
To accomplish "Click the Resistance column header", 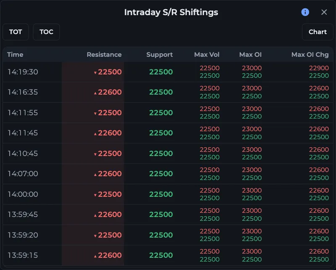I will point(104,55).
